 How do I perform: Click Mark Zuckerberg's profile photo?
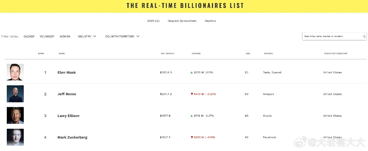[x=15, y=137]
